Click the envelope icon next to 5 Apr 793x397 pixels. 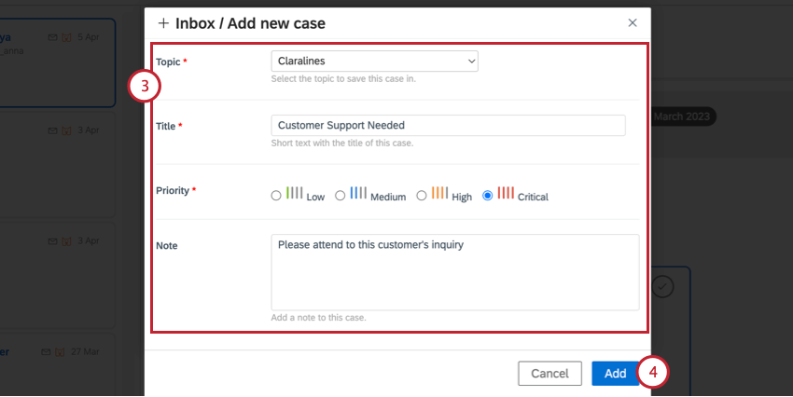tap(52, 37)
